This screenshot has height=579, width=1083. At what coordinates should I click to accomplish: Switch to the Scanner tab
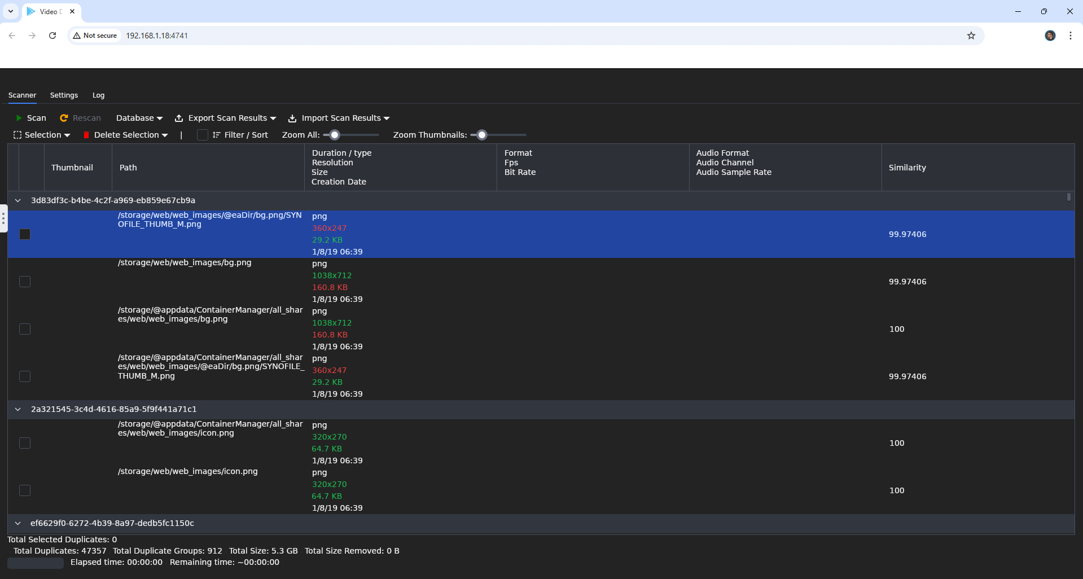(x=23, y=95)
